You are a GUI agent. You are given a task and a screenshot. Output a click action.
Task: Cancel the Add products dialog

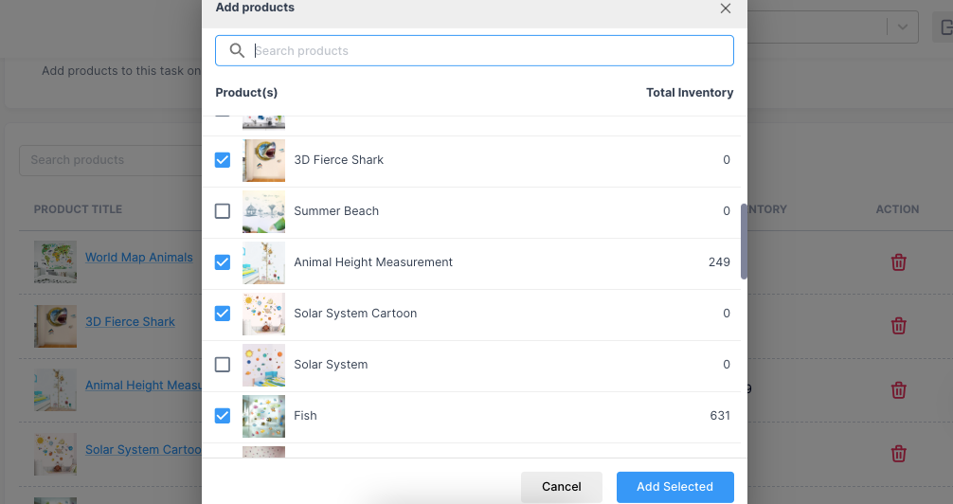pos(561,487)
